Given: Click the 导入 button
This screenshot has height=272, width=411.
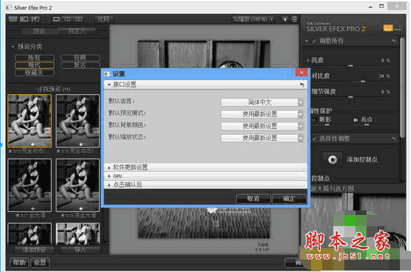Looking at the screenshot, I should coord(80,250).
